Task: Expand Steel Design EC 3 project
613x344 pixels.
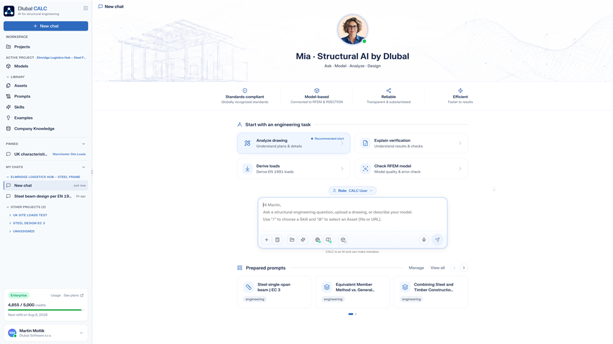Action: [27, 223]
